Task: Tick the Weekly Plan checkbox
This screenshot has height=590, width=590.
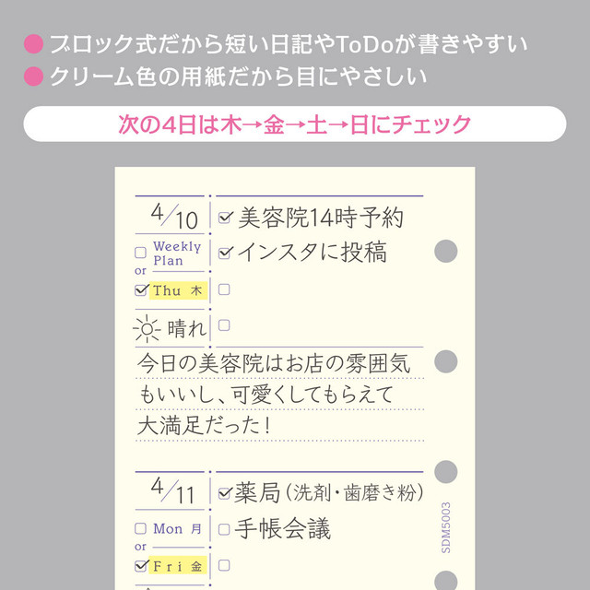Action: (x=140, y=253)
